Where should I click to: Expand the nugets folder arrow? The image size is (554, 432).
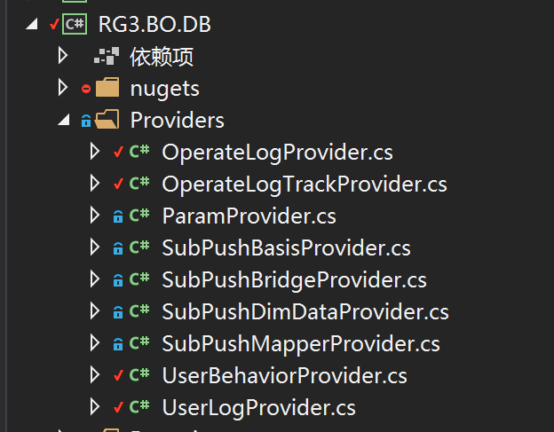(x=63, y=88)
